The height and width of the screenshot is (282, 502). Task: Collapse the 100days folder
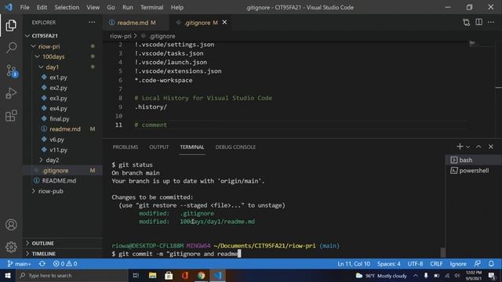pos(53,56)
